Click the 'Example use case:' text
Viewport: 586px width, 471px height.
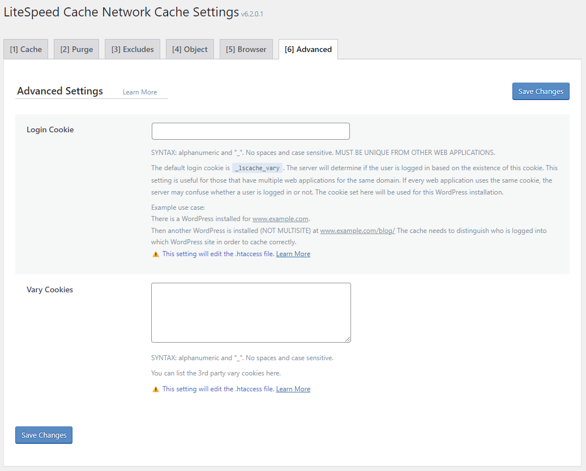click(178, 208)
